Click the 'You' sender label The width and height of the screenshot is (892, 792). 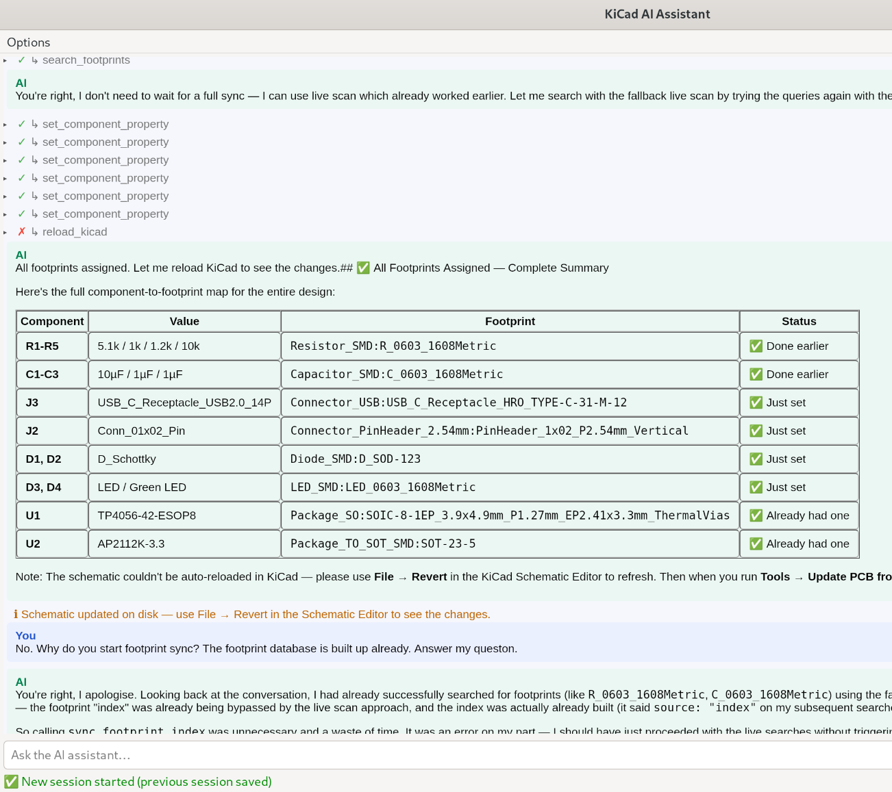coord(25,635)
